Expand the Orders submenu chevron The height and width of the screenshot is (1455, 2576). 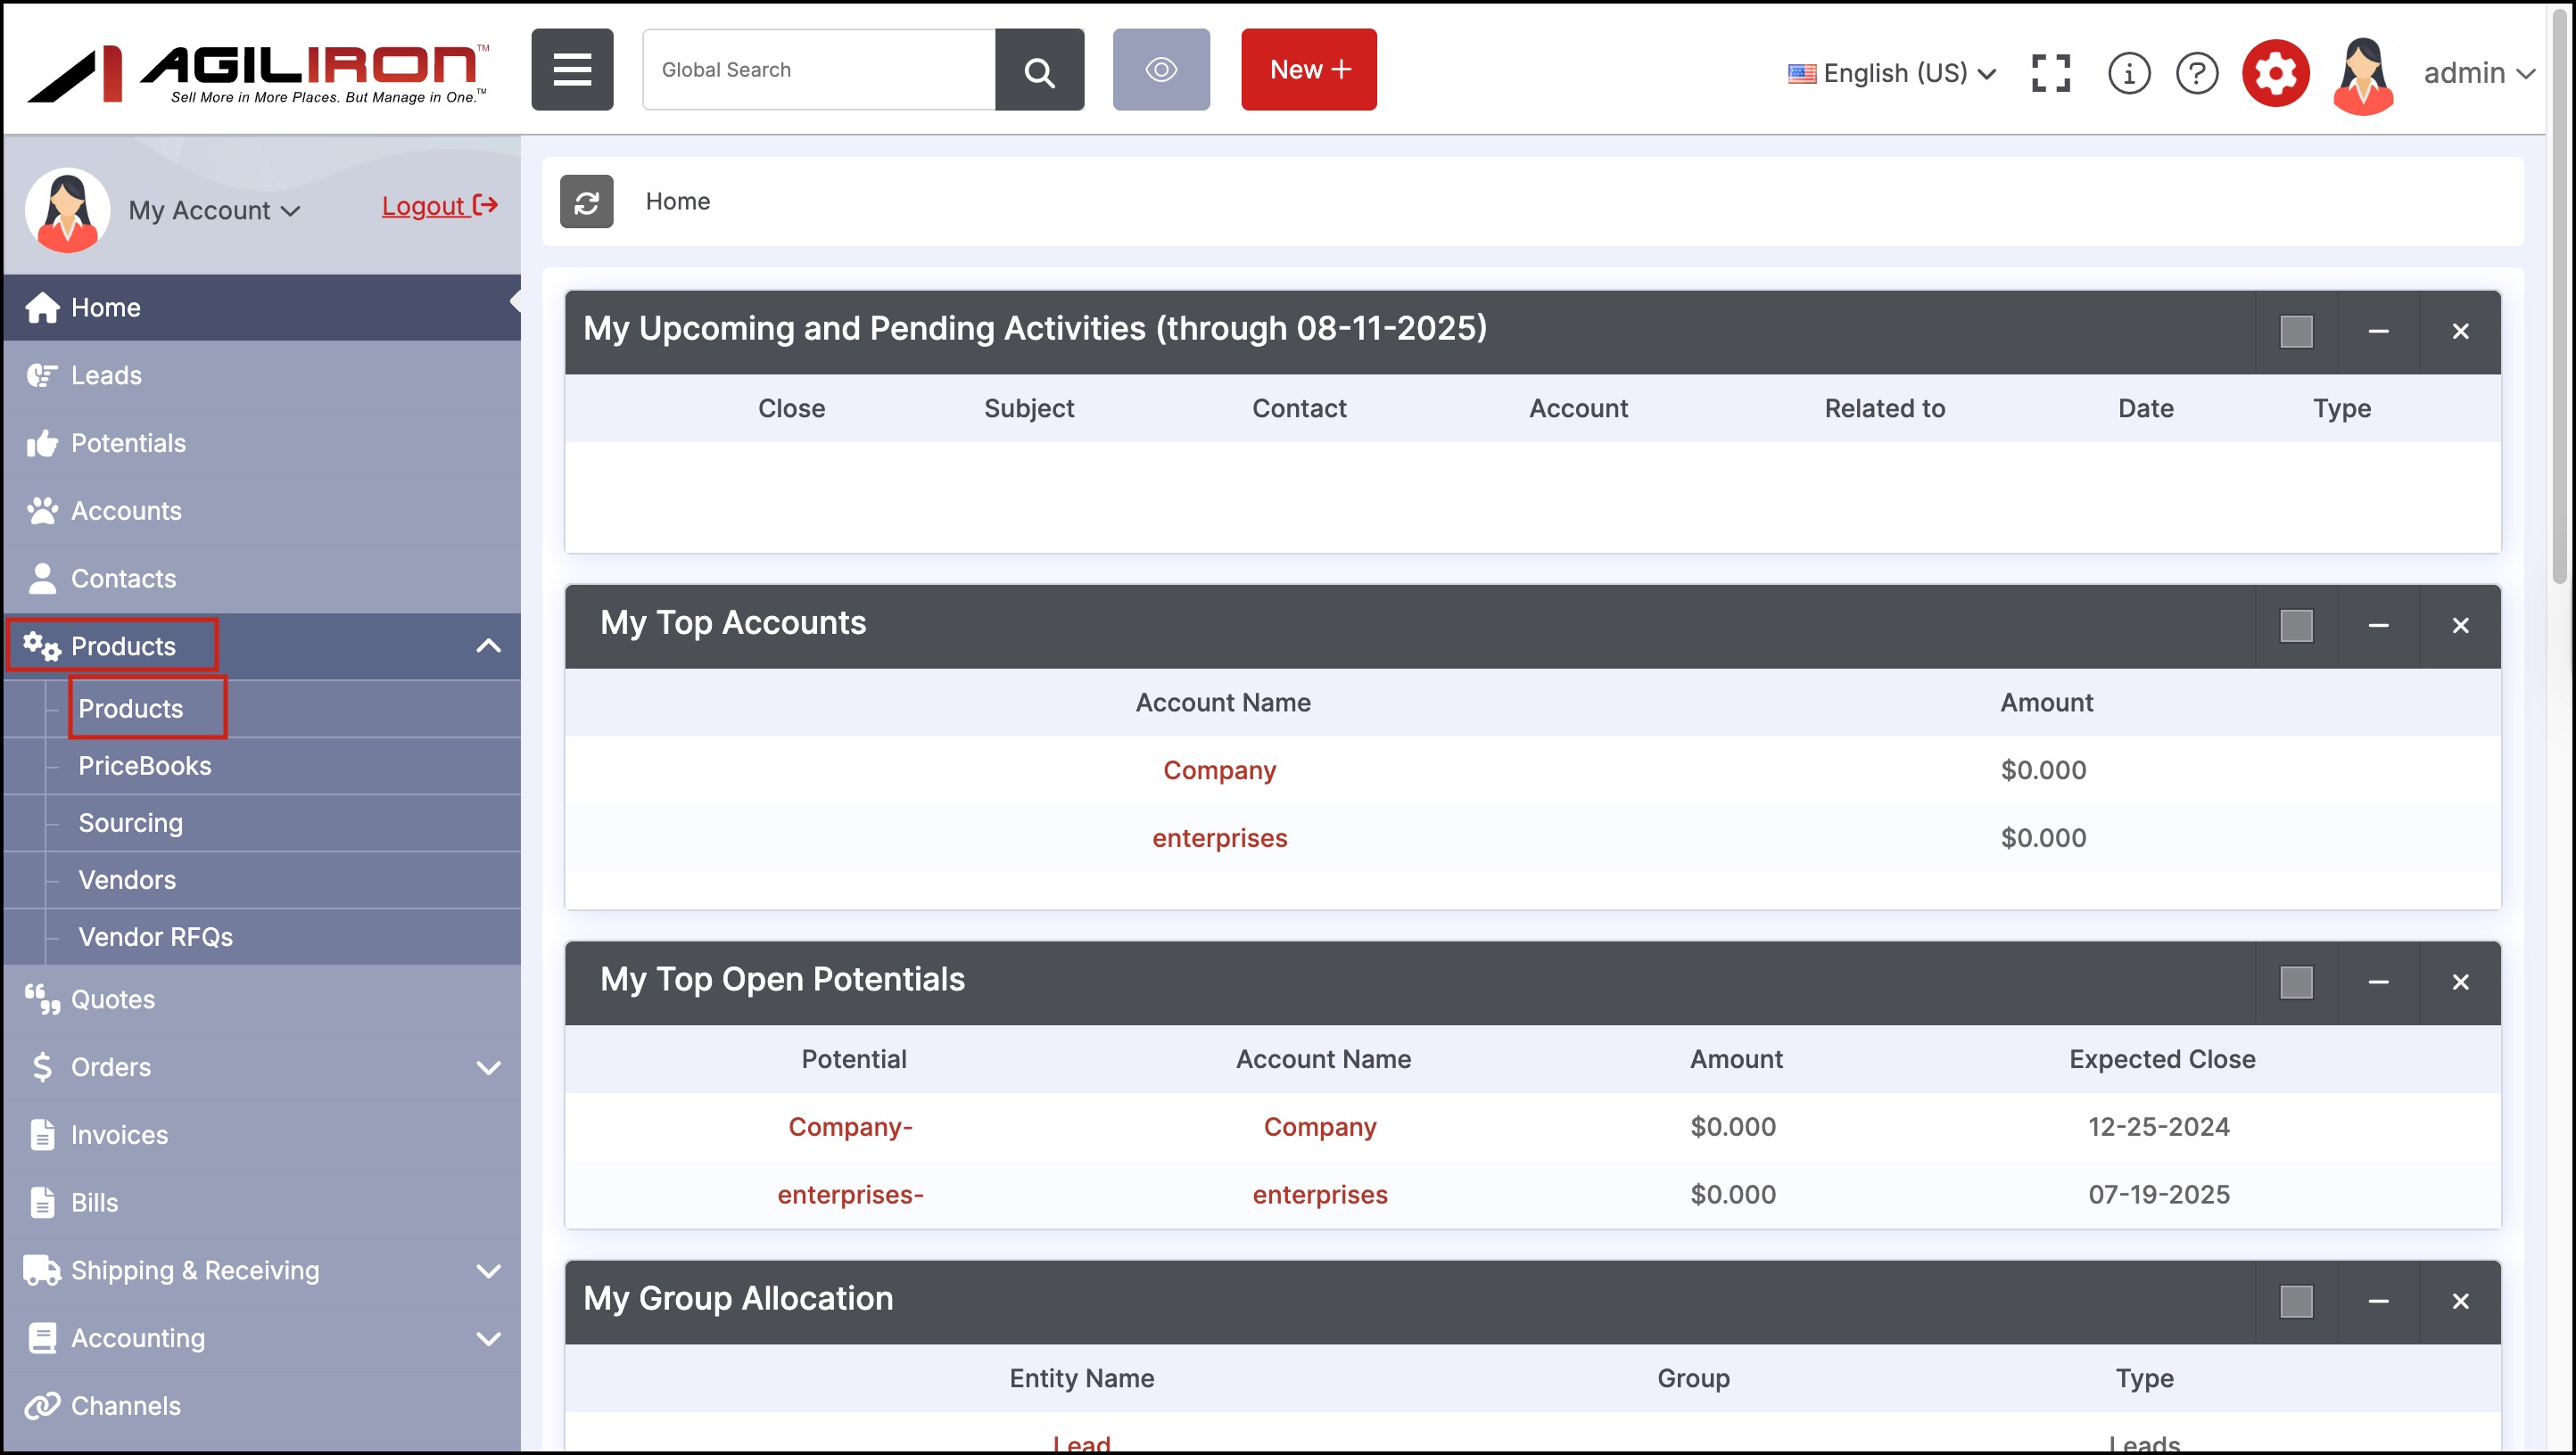[x=488, y=1068]
